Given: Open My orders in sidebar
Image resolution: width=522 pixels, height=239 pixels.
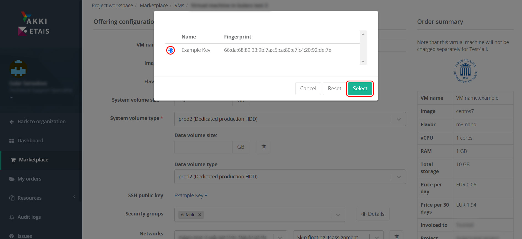Looking at the screenshot, I should click(29, 179).
